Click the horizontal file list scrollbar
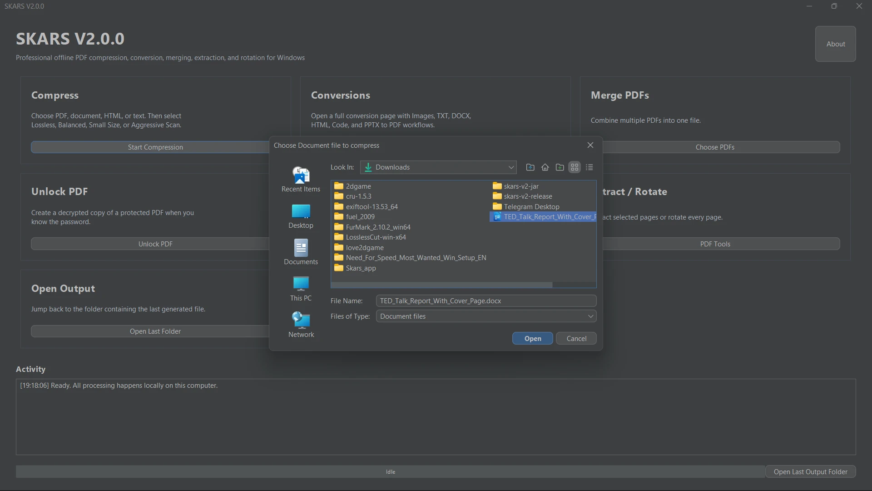This screenshot has width=872, height=491. (441, 285)
